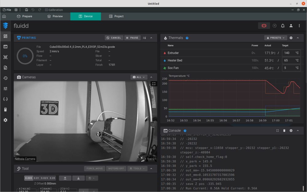This screenshot has height=192, width=307.
Task: Pause the current print
Action: click(x=132, y=38)
